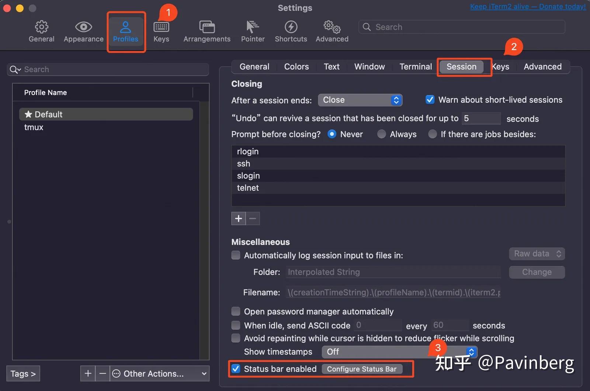The image size is (590, 391).
Task: Open the Profiles pane
Action: (126, 31)
